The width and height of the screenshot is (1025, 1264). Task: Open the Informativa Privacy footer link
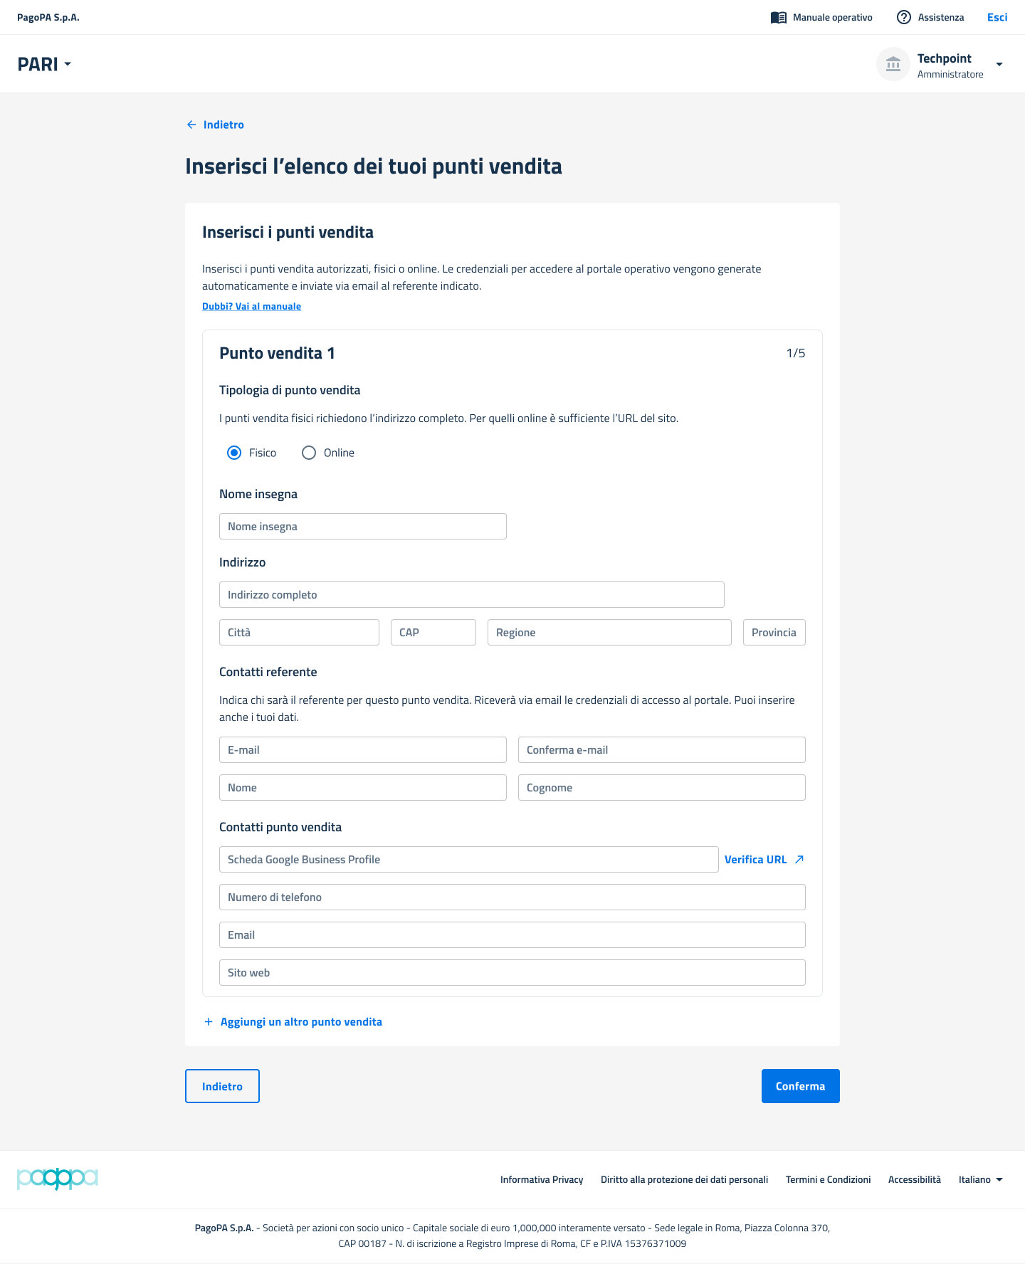(541, 1179)
